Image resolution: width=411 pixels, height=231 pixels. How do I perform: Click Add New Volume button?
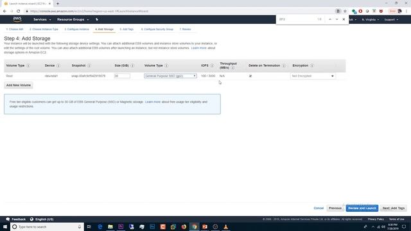point(19,85)
